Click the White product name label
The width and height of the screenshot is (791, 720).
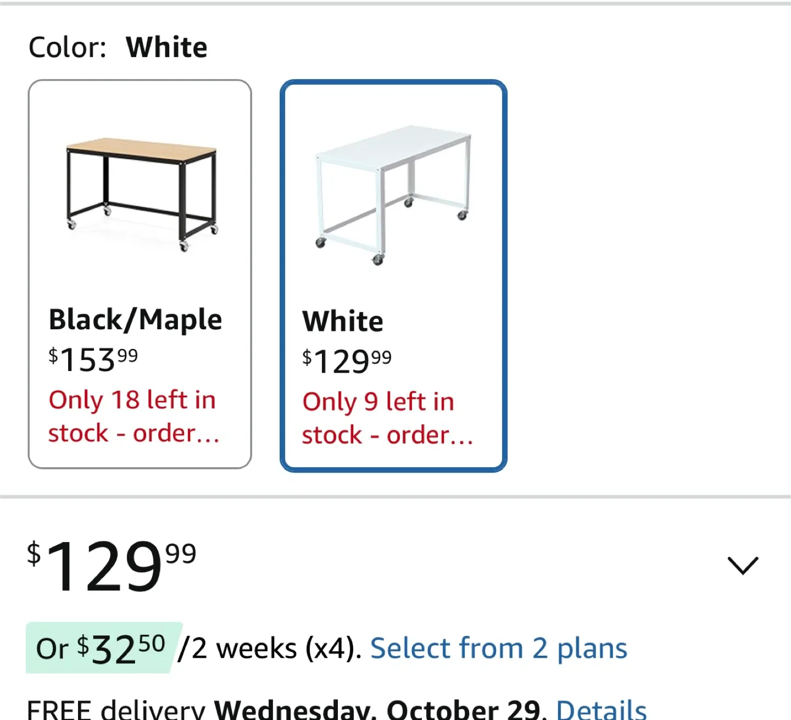[x=343, y=320]
